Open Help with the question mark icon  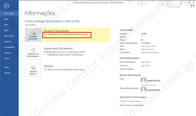click(x=181, y=2)
